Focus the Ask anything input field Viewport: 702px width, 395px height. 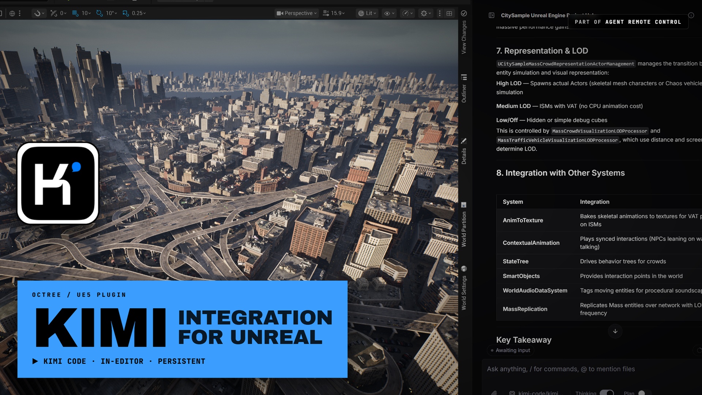coord(592,369)
